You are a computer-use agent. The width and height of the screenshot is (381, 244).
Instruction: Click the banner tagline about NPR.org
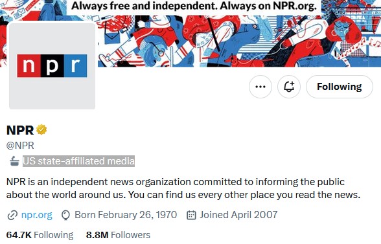pyautogui.click(x=194, y=6)
